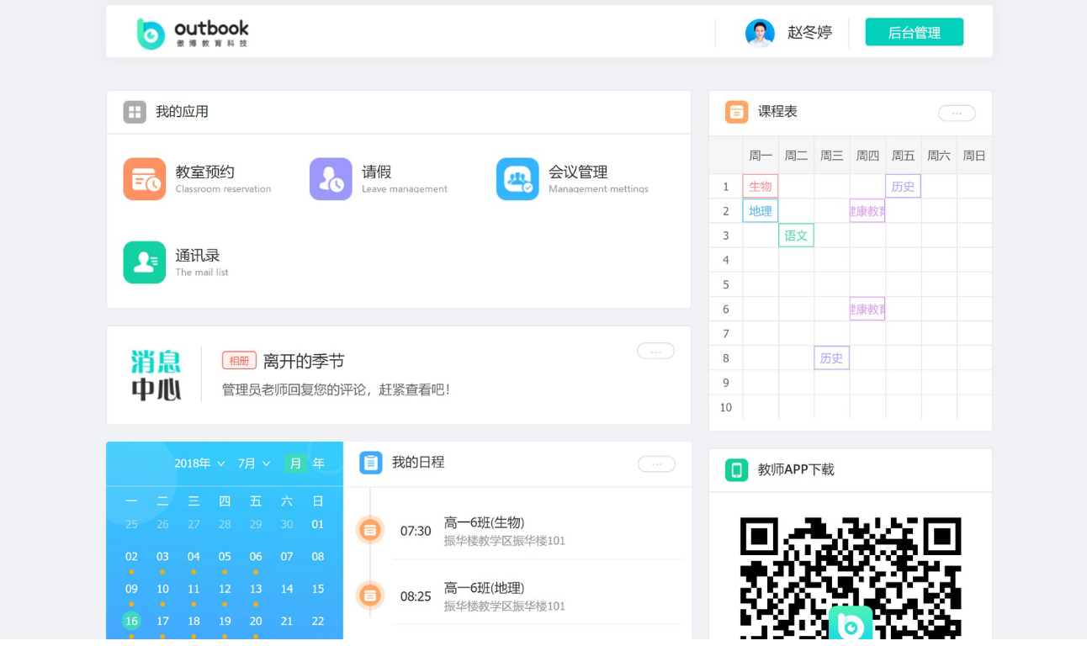Open the 会议管理 meeting management icon

point(517,179)
